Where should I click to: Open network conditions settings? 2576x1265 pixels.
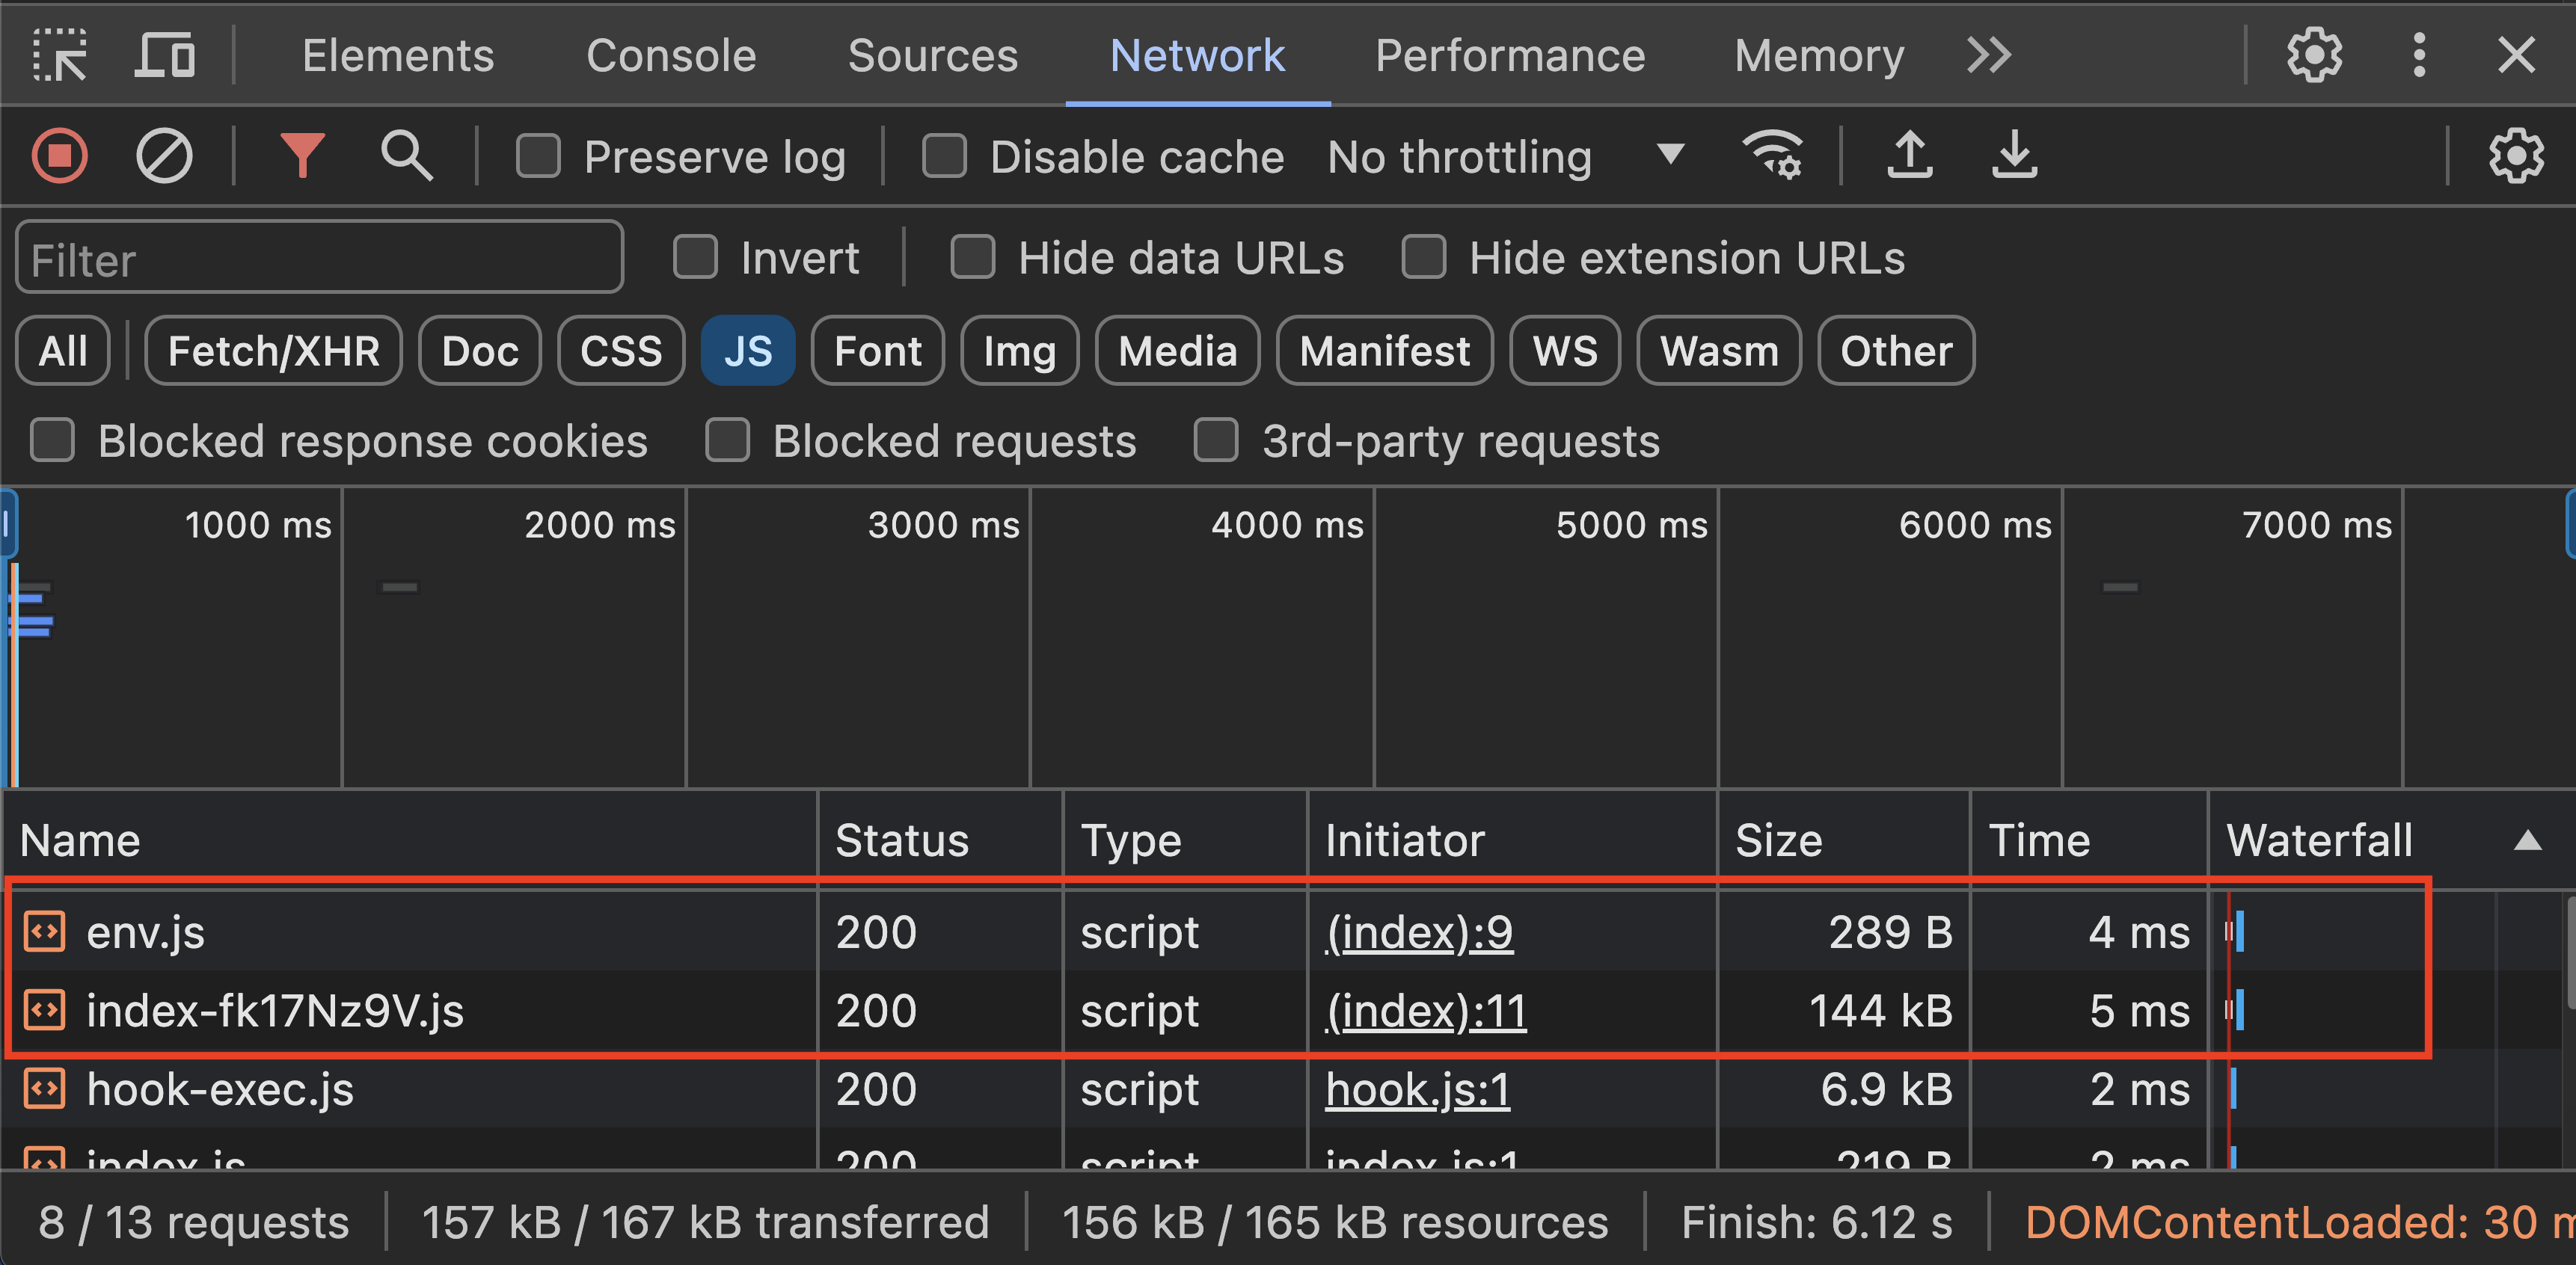point(1772,156)
